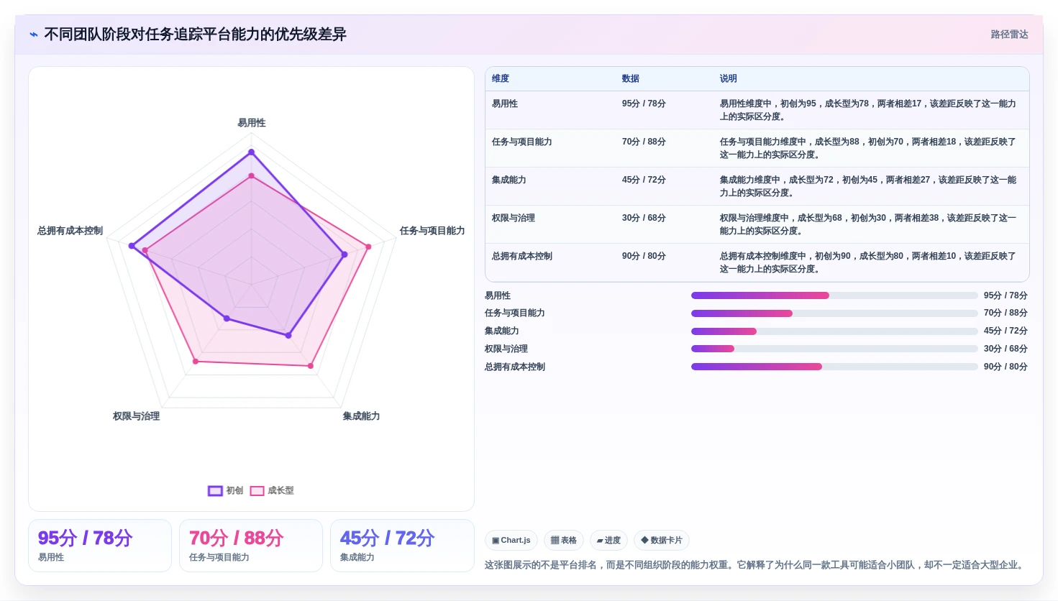Screen dimensions: 1058x601
Task: Click the 集成能力 radar axis label
Action: [361, 416]
